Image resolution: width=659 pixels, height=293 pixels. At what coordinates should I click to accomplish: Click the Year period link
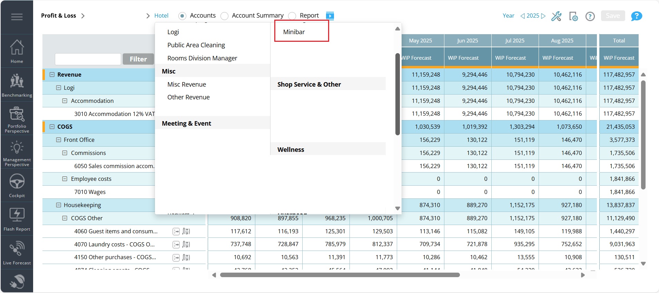pyautogui.click(x=508, y=16)
